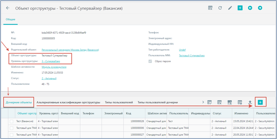Screen dimensions: 277x139
Task: Open Типы пользователей tab
Action: (119, 102)
